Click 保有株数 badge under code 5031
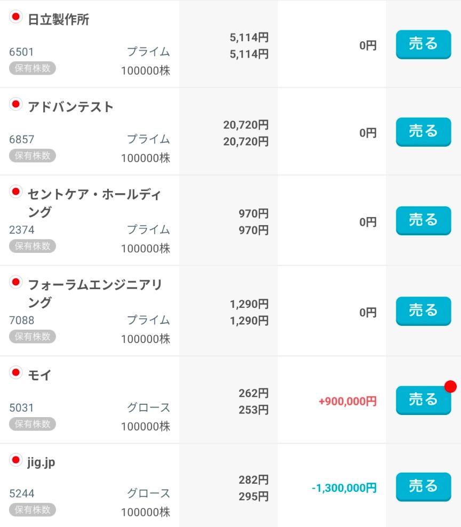The width and height of the screenshot is (461, 527). coord(32,424)
